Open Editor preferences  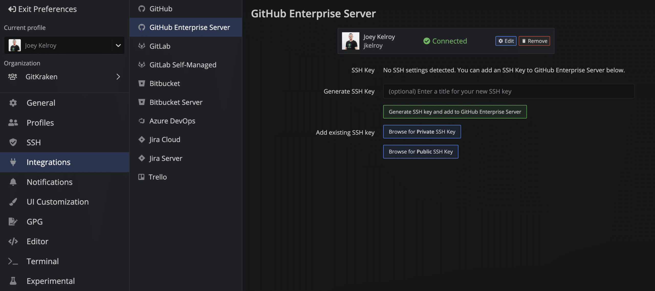click(64, 241)
